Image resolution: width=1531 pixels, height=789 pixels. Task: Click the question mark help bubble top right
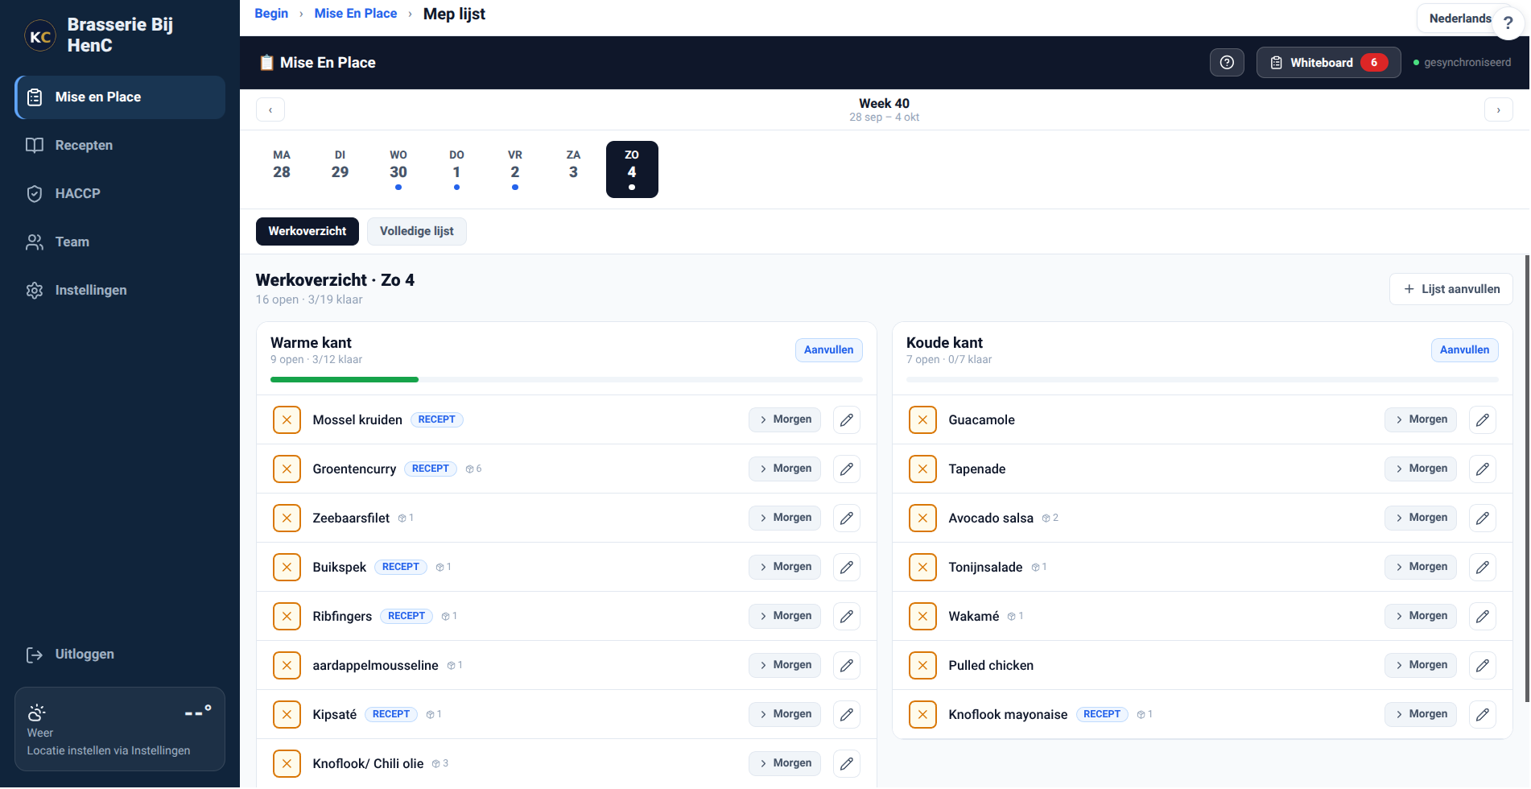click(x=1508, y=23)
